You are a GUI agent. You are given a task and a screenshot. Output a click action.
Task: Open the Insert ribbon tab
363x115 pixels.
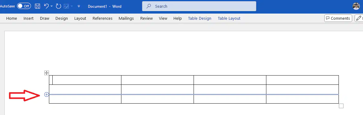(x=28, y=18)
